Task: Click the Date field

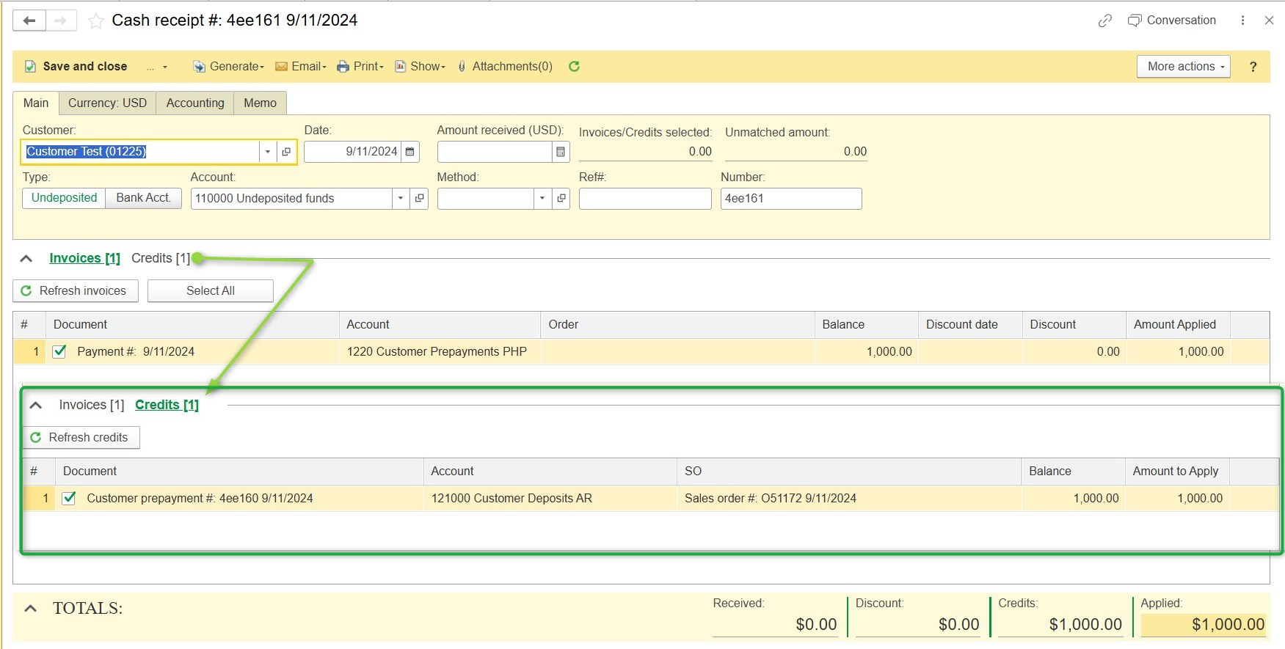Action: tap(352, 152)
